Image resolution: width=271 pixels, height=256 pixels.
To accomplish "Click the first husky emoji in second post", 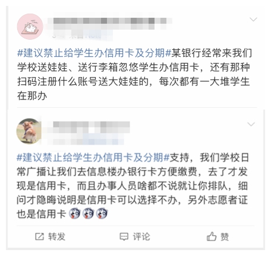I will pos(74,213).
